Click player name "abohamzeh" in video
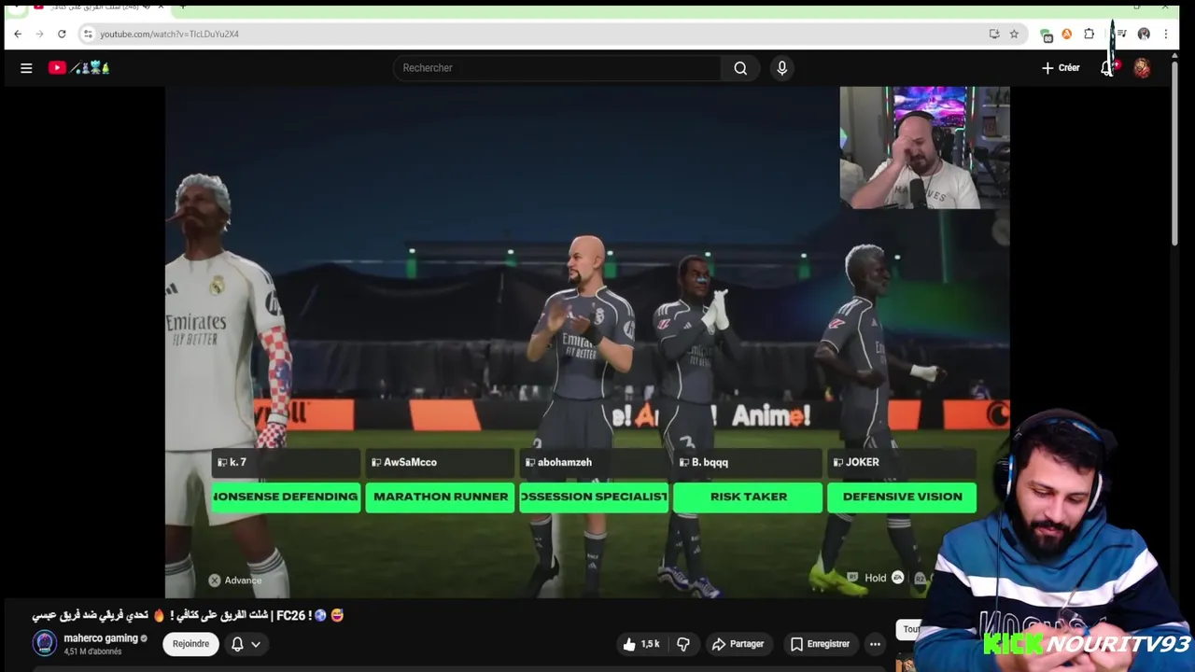Image resolution: width=1195 pixels, height=672 pixels. click(x=565, y=462)
